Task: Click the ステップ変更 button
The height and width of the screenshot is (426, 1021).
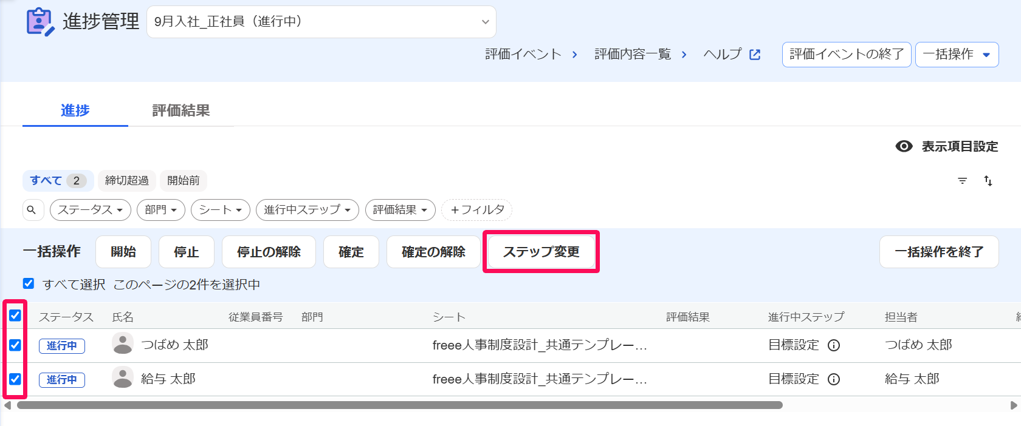Action: click(x=541, y=252)
